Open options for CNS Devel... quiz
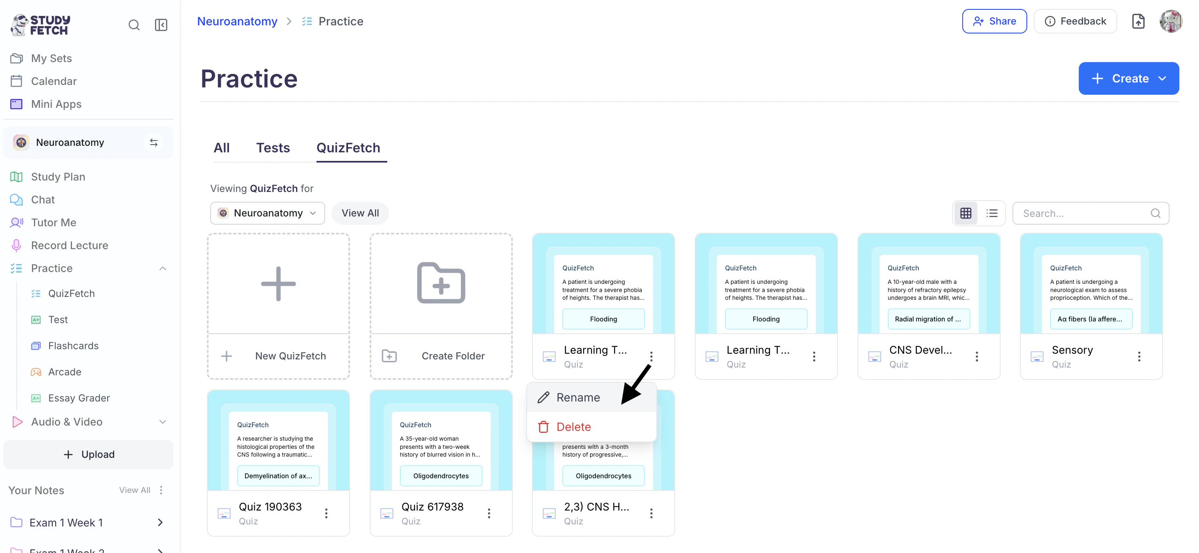This screenshot has height=553, width=1199. [977, 356]
